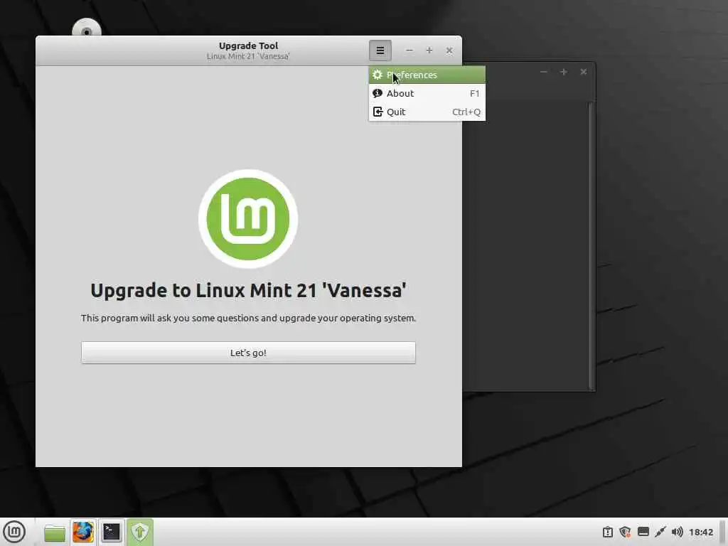Click the Linux Mint logo image
728x546 pixels.
(248, 219)
